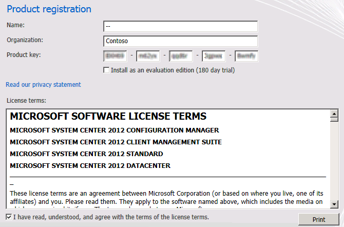Click the license terms vertical scrollbar track
The image size is (344, 227).
(x=334, y=159)
